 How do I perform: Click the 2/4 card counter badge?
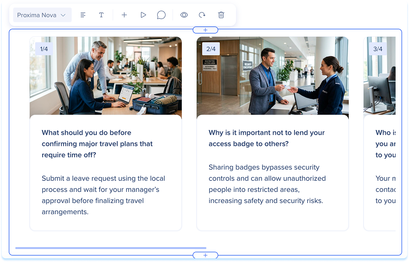pyautogui.click(x=211, y=49)
